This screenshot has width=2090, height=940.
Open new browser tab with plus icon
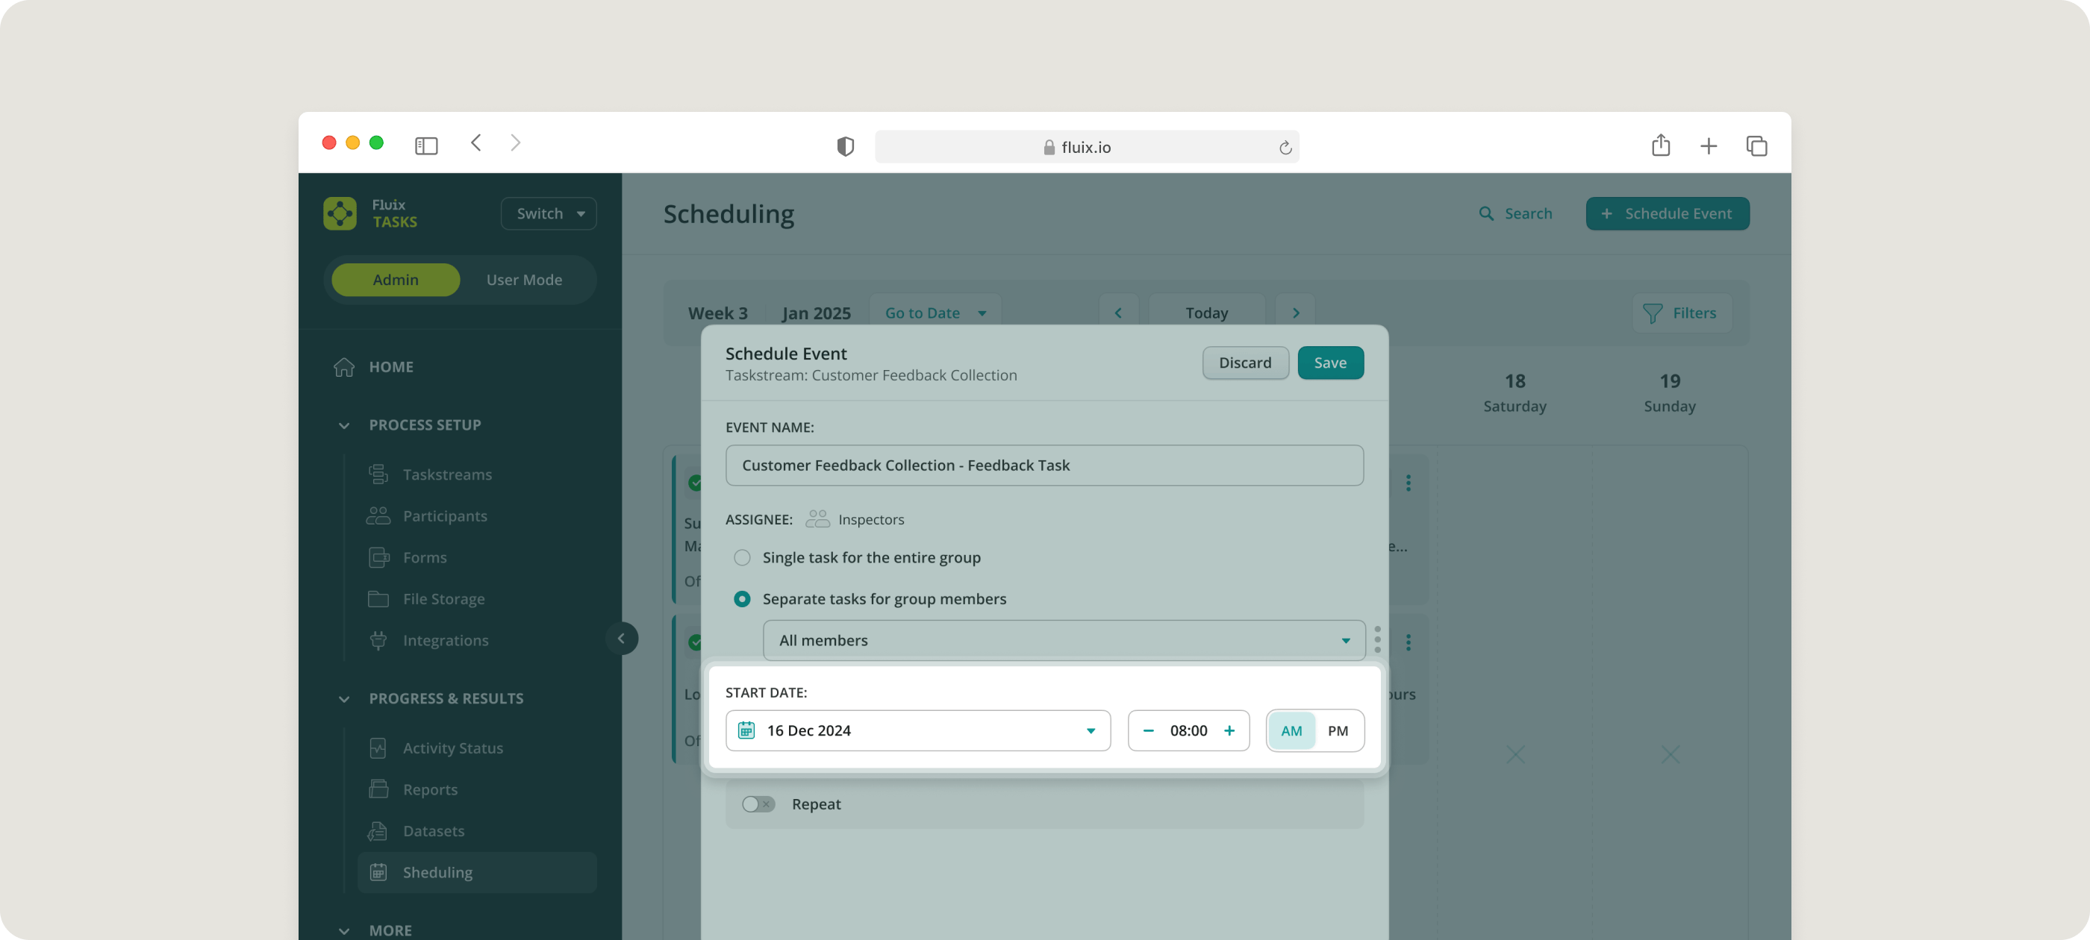click(x=1708, y=146)
